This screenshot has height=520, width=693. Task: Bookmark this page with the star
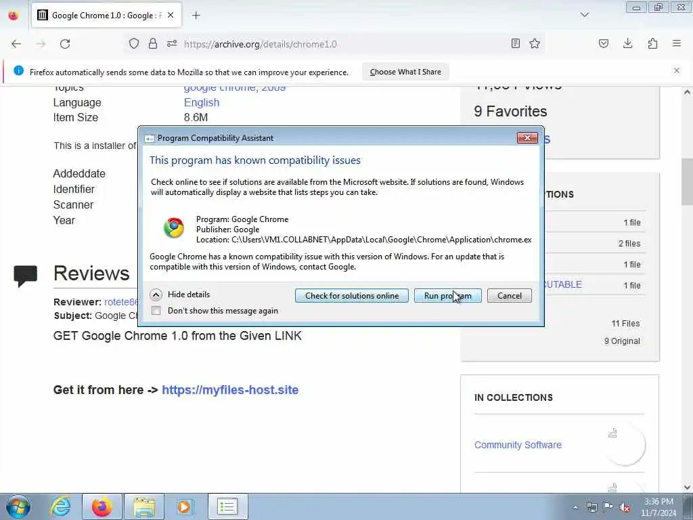pos(535,43)
